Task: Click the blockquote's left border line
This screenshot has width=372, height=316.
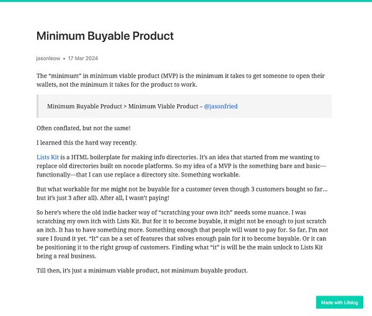Action: coord(37,107)
